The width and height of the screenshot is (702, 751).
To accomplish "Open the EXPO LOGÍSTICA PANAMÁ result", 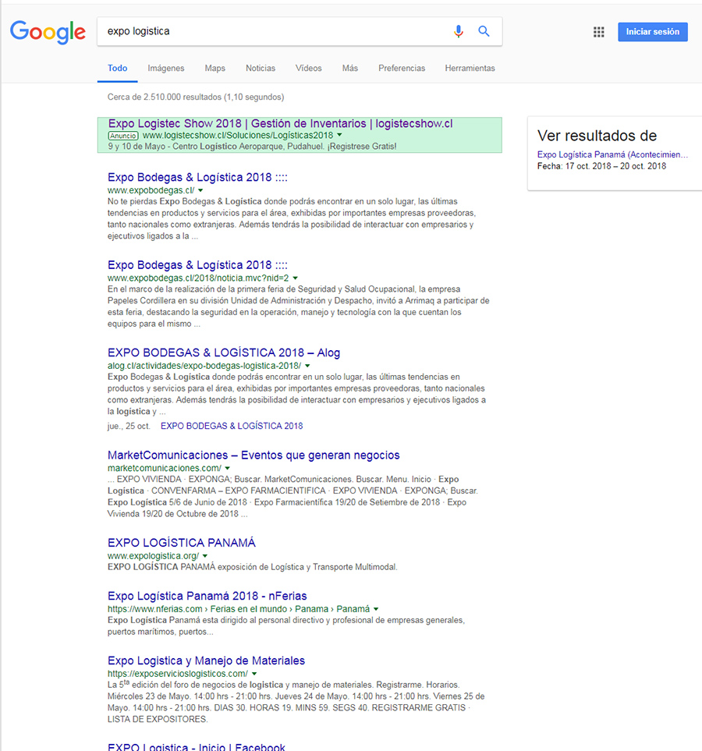I will pyautogui.click(x=182, y=543).
